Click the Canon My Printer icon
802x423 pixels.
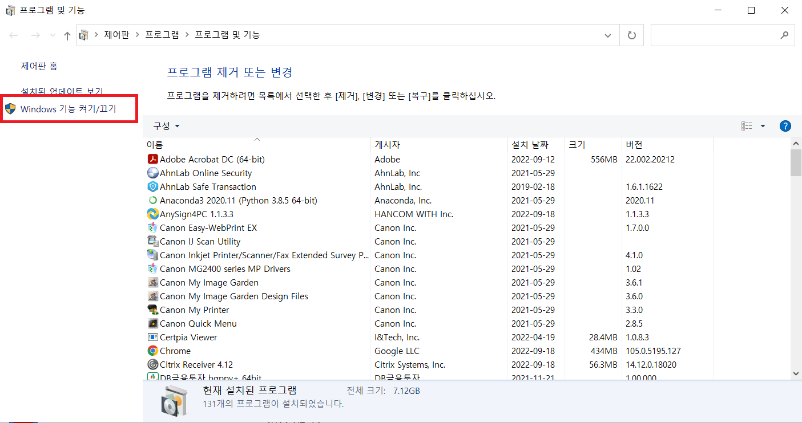click(152, 310)
